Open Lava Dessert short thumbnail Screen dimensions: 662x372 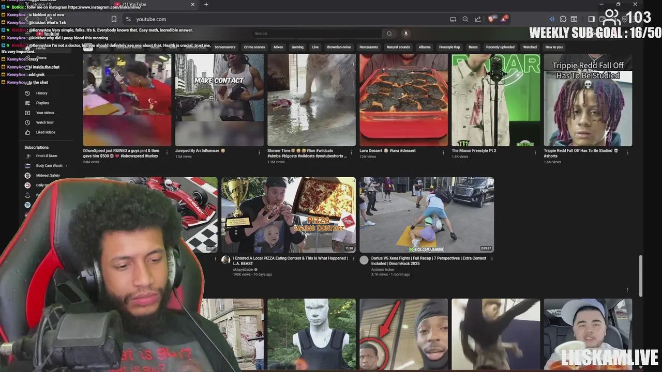pos(403,100)
